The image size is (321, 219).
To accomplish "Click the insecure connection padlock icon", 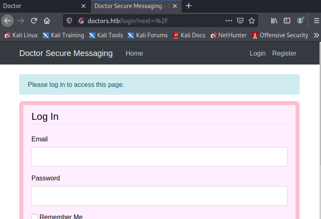I will pos(81,21).
